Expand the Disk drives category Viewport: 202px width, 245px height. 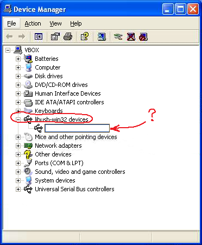tap(18, 76)
